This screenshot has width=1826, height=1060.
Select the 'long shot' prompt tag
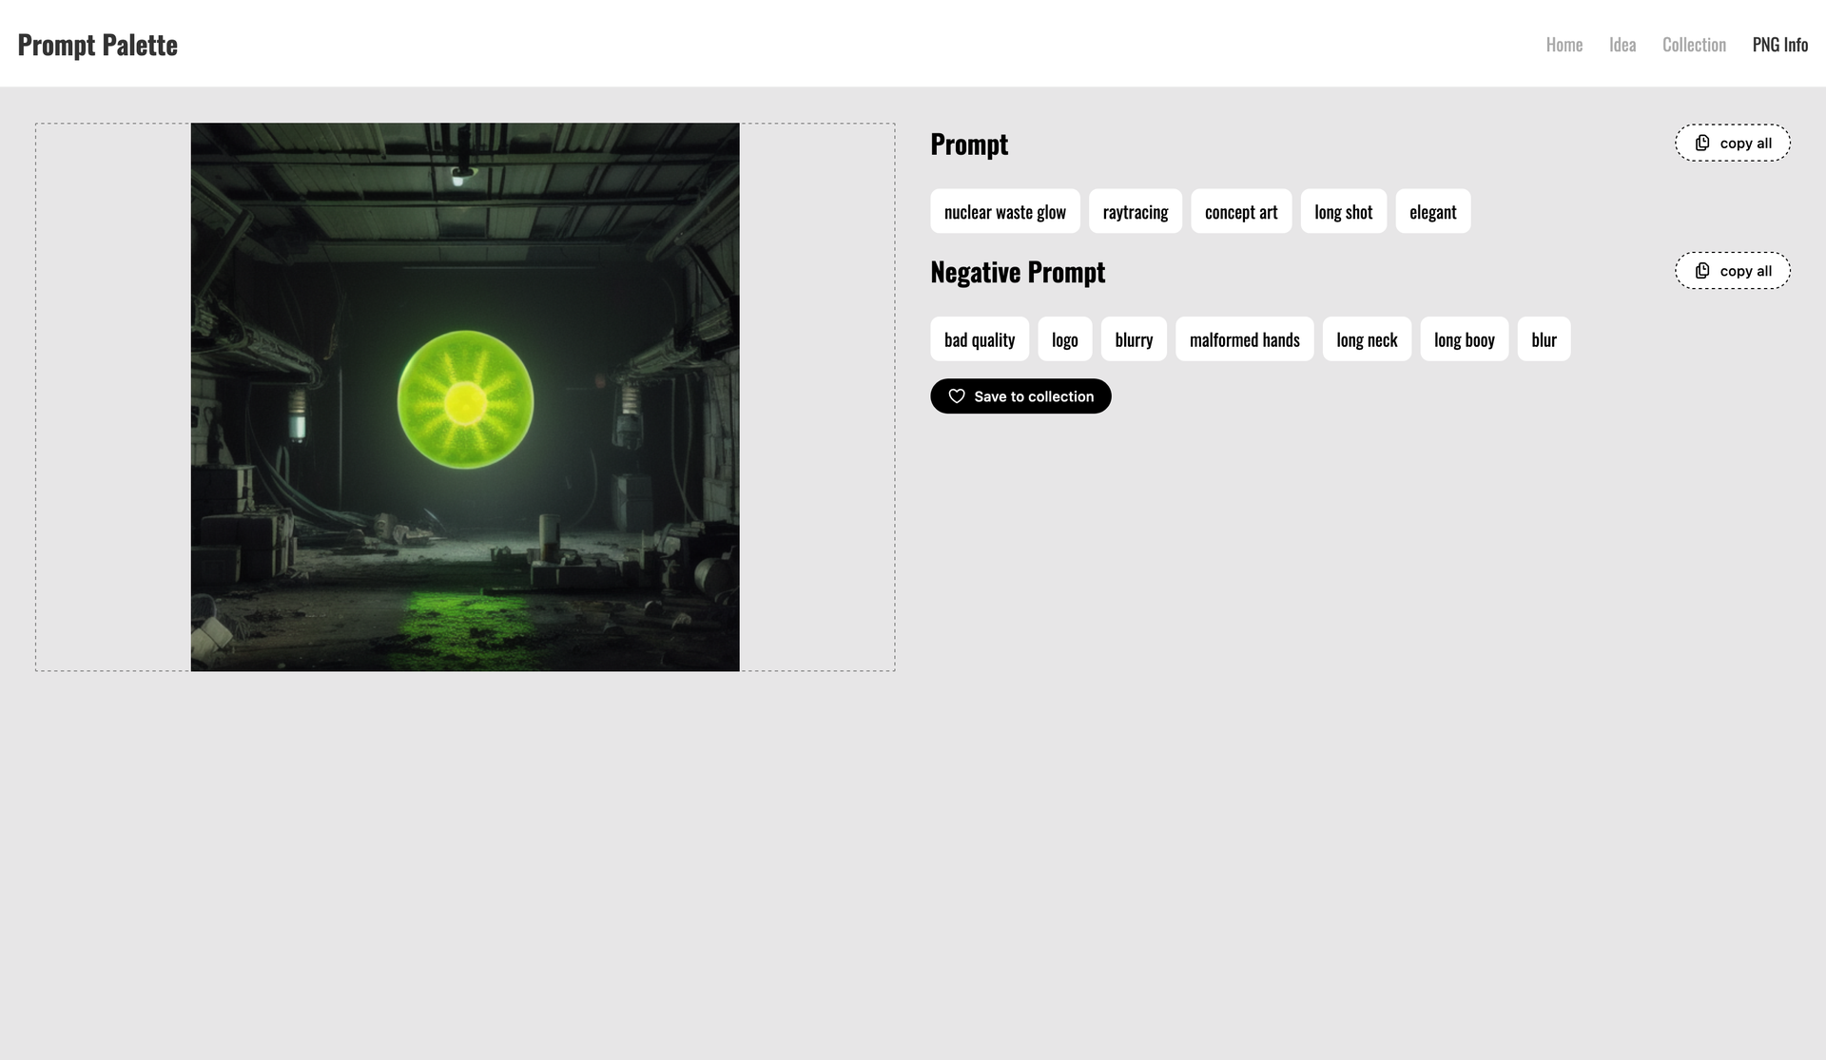pyautogui.click(x=1344, y=211)
